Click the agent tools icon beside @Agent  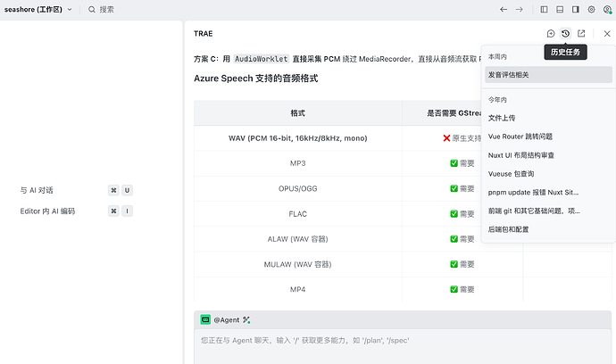[246, 320]
